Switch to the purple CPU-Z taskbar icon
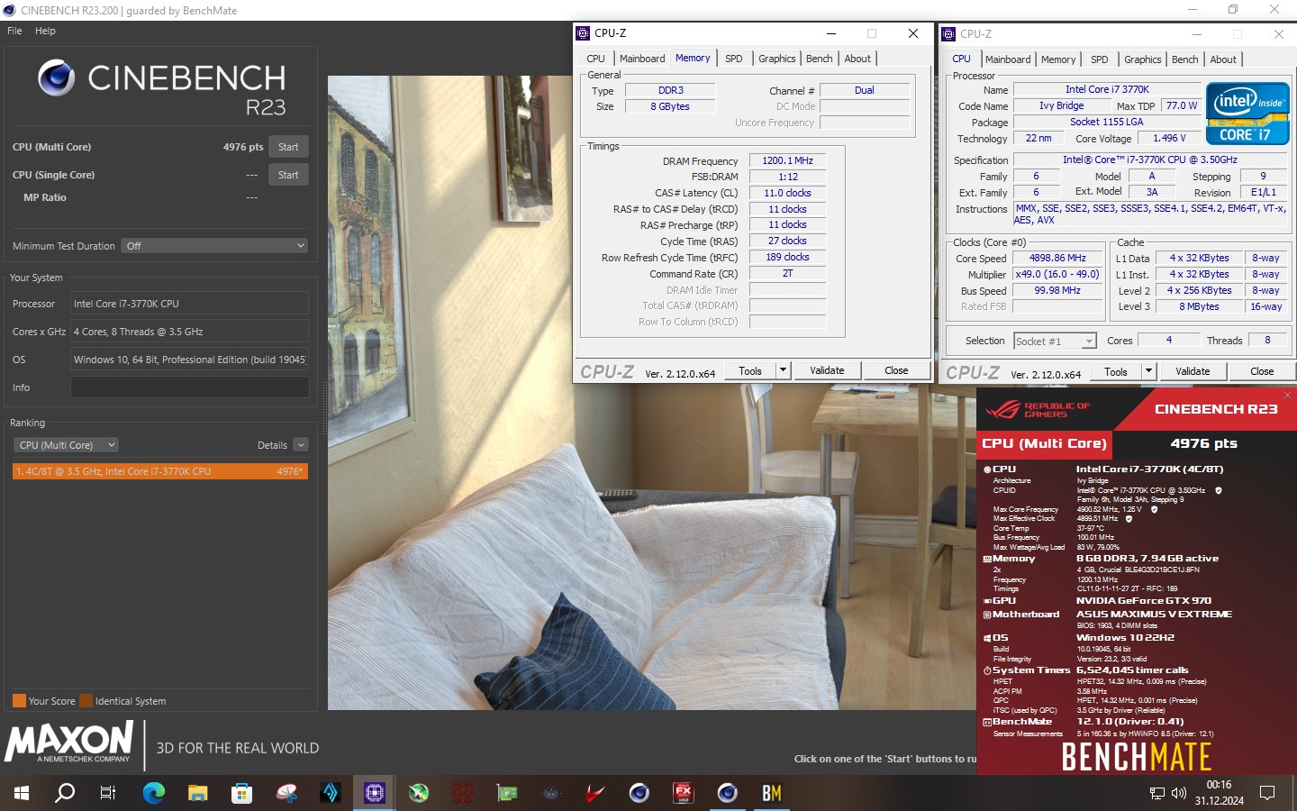1297x811 pixels. click(375, 793)
